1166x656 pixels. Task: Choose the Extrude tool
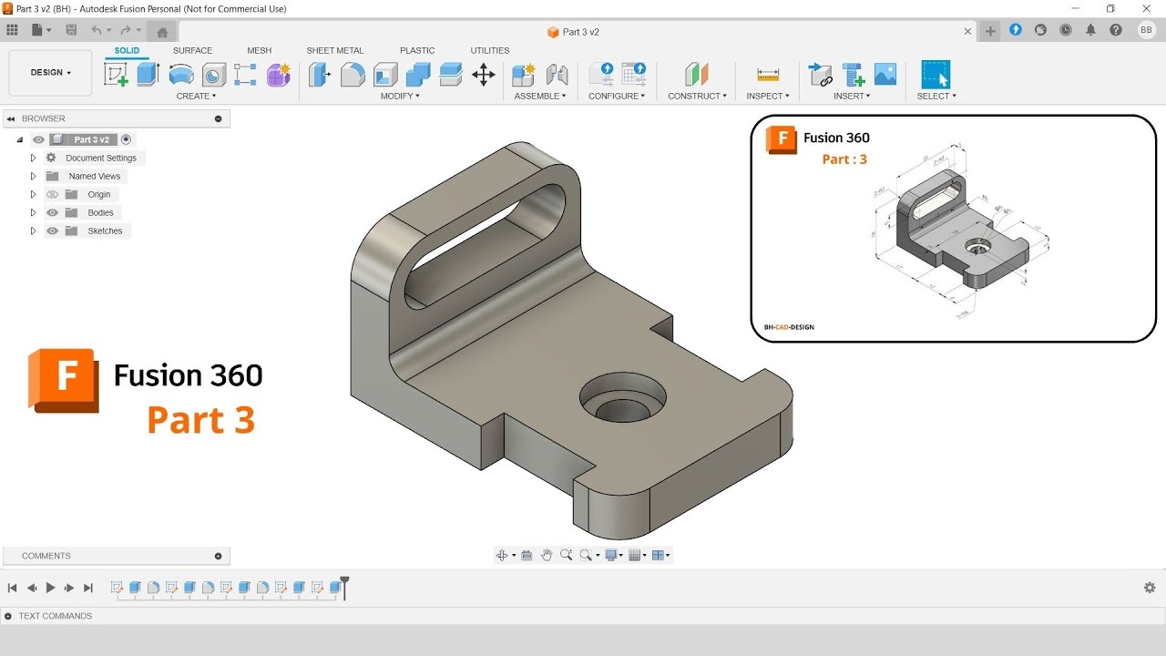pyautogui.click(x=148, y=75)
